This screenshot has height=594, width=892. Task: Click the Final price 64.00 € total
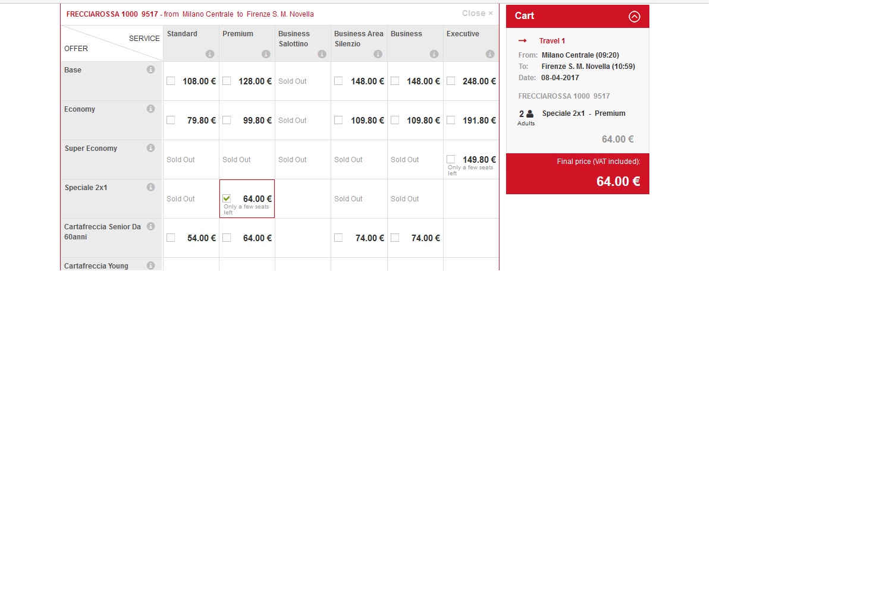[618, 182]
